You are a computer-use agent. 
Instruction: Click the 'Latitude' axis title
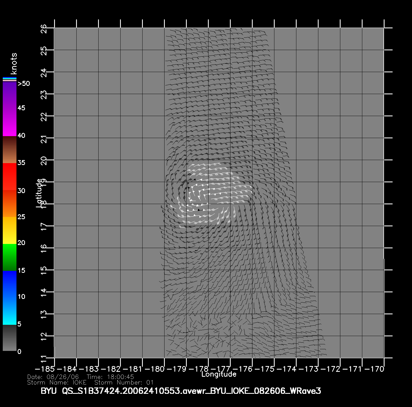39,193
